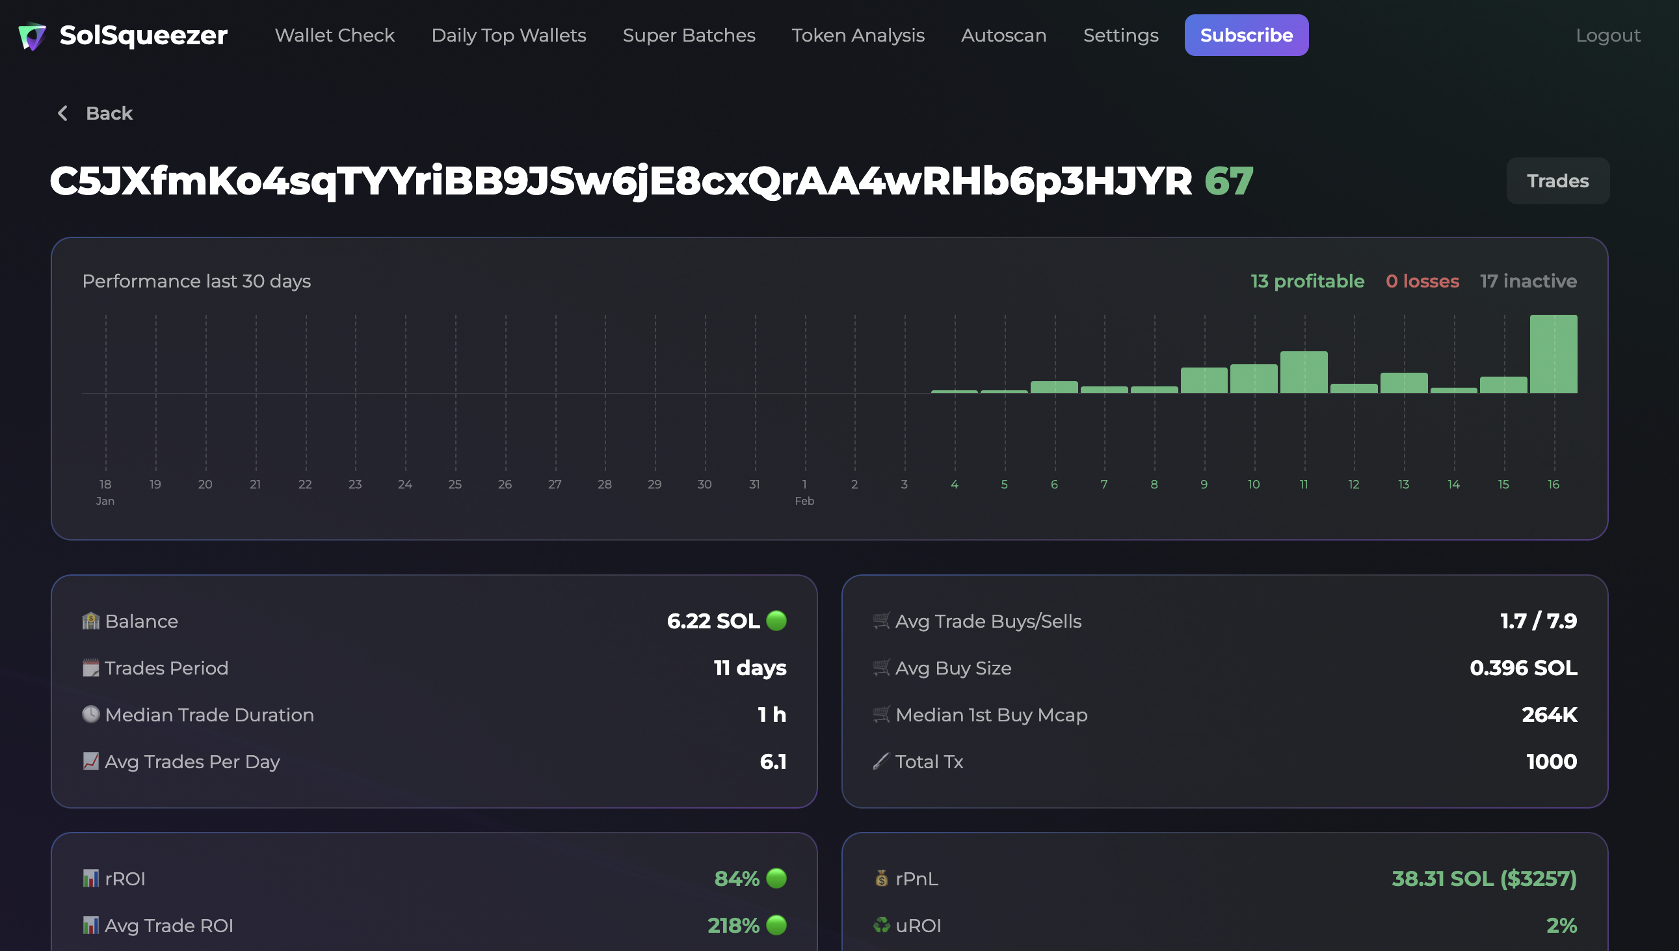The width and height of the screenshot is (1679, 951).
Task: Click the pen icon next to Total Tx
Action: pos(881,762)
